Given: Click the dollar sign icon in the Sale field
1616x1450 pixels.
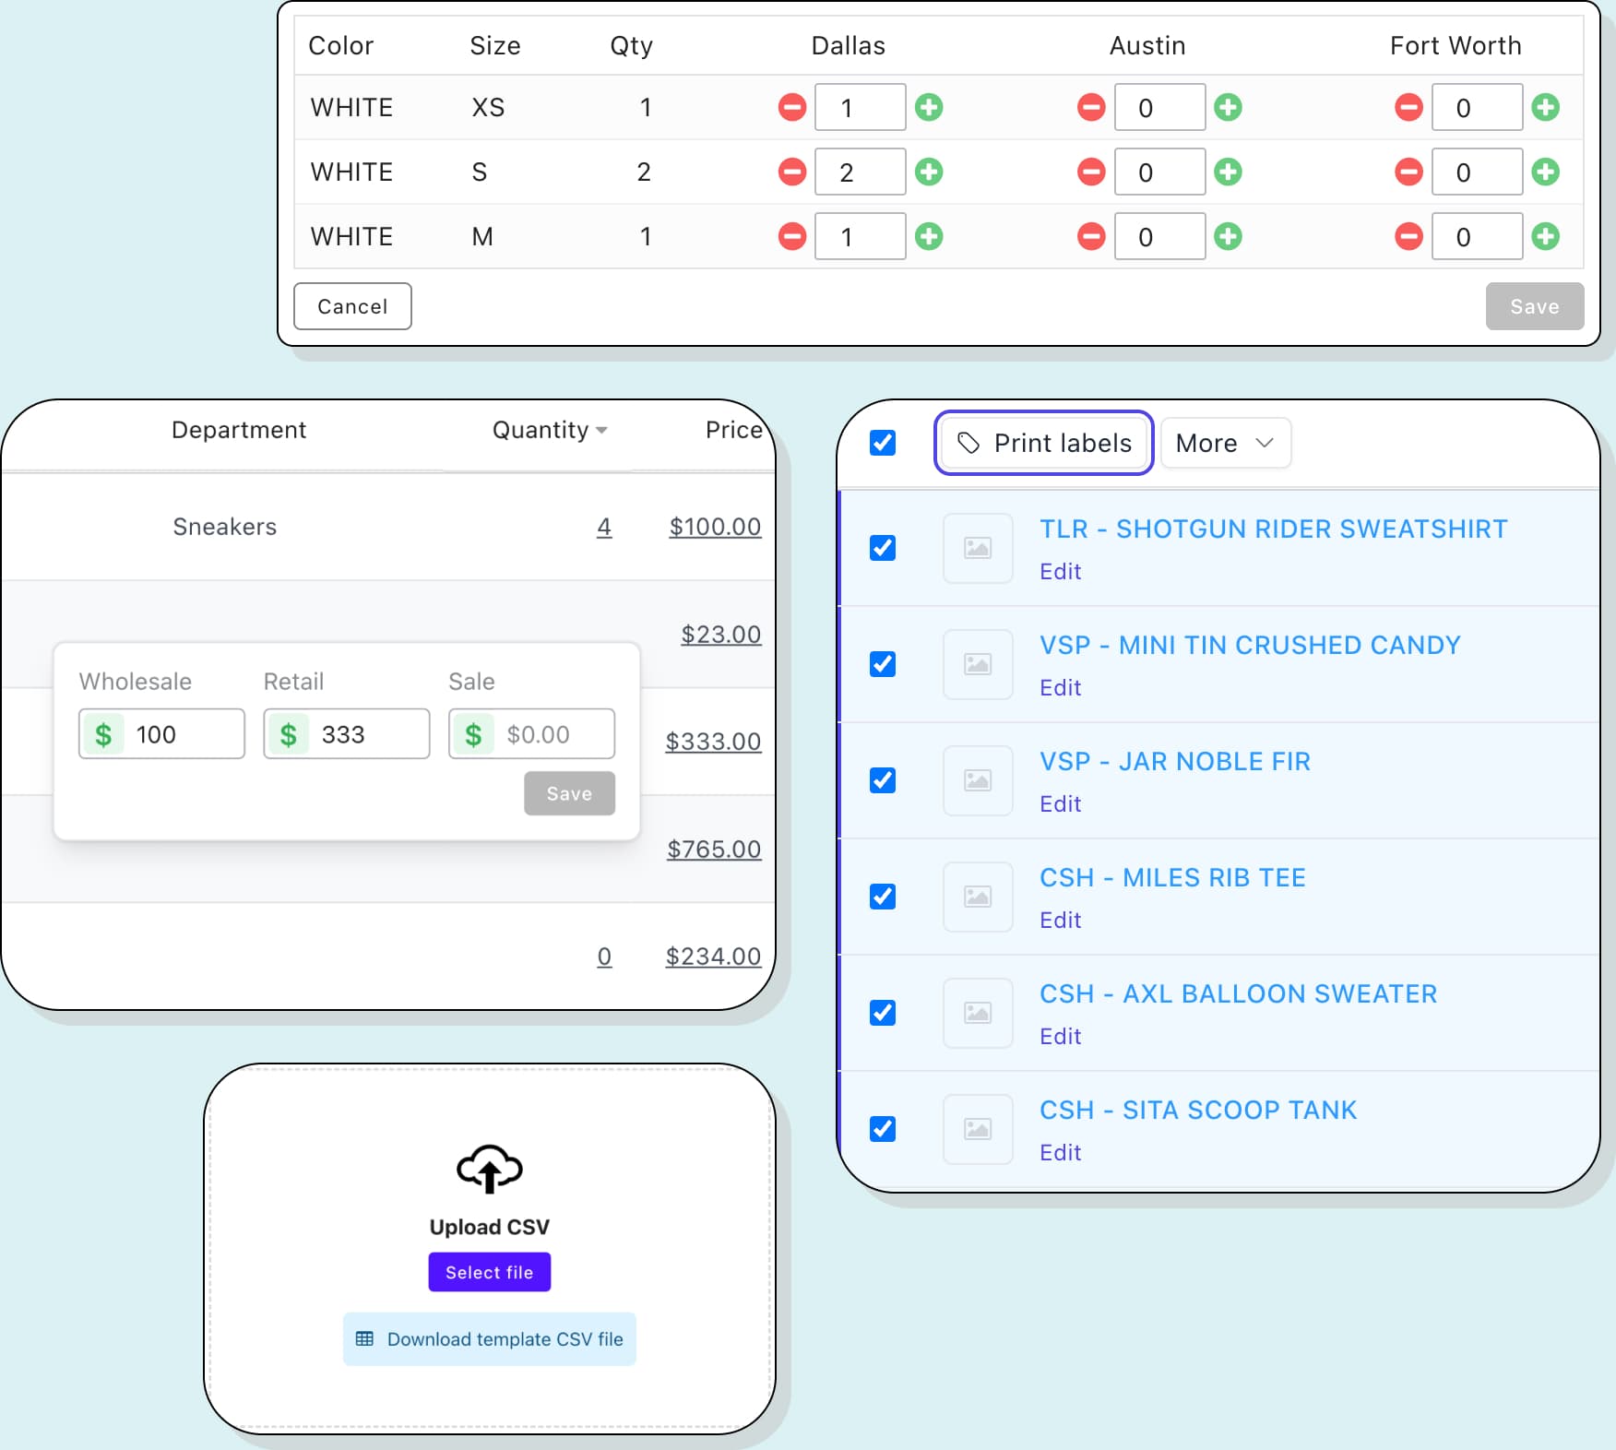Looking at the screenshot, I should point(474,734).
